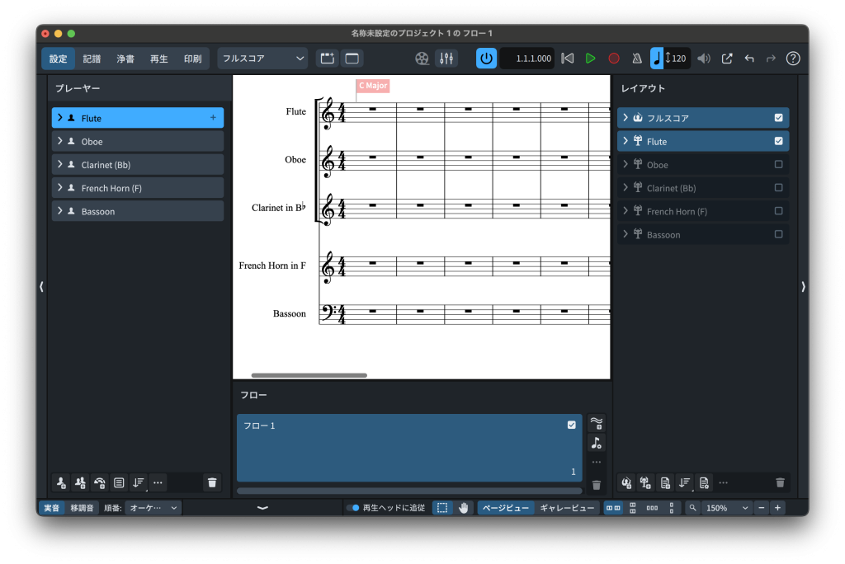
Task: Expand the Oboe player entry
Action: pos(60,142)
